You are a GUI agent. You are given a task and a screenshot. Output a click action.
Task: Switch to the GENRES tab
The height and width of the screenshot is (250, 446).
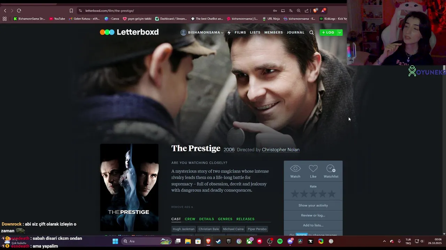click(225, 219)
